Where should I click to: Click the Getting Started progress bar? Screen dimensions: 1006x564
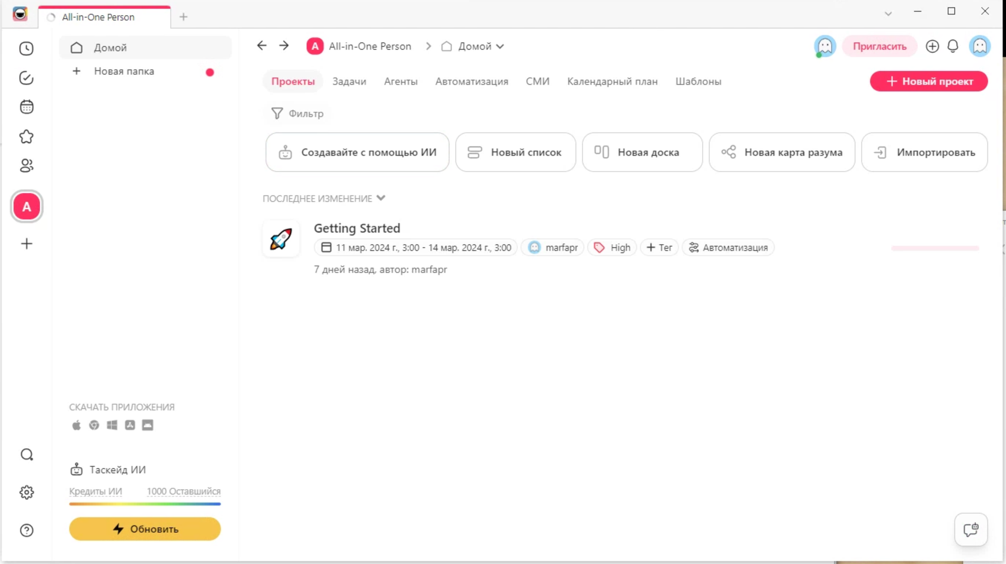click(935, 248)
